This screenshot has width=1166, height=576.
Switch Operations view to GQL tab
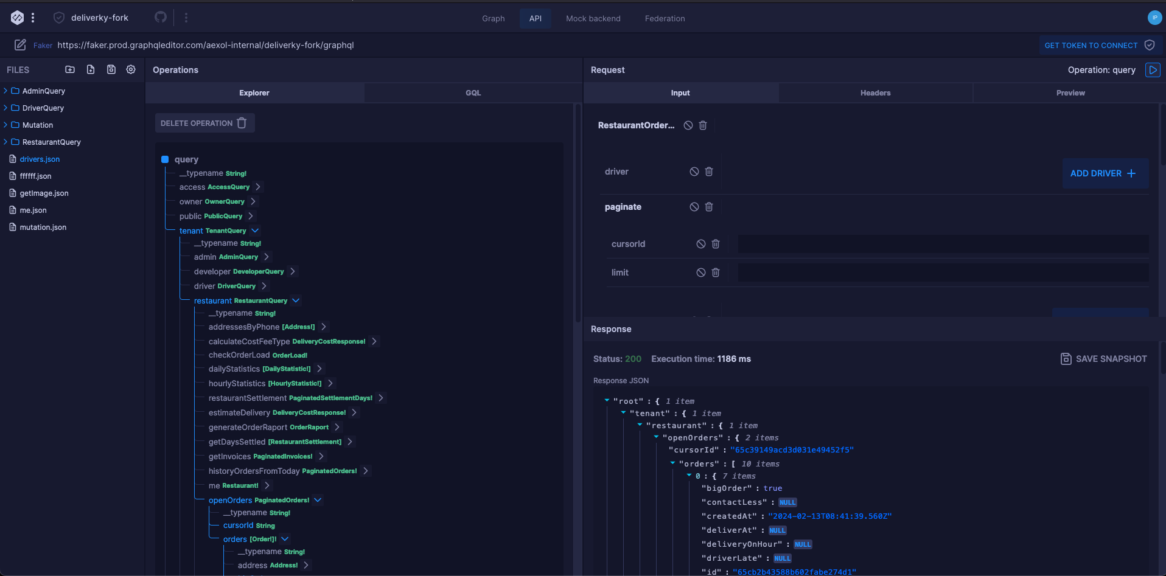(x=473, y=92)
